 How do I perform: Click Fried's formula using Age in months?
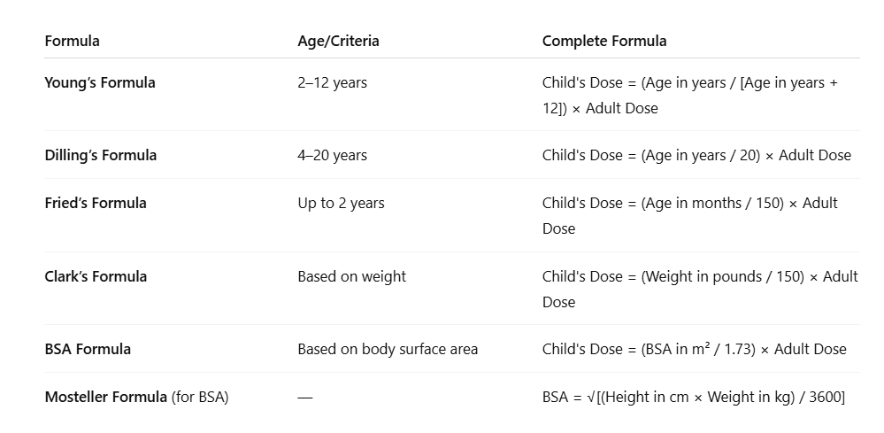tap(690, 216)
